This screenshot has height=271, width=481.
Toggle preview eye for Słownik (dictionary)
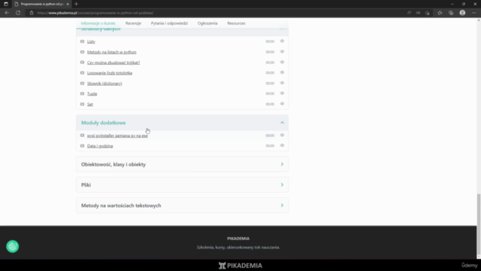[282, 83]
